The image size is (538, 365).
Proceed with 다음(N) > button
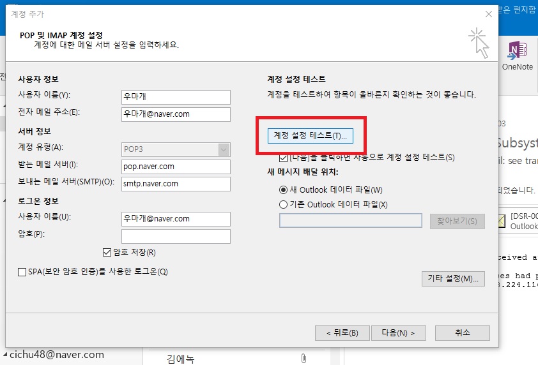398,333
